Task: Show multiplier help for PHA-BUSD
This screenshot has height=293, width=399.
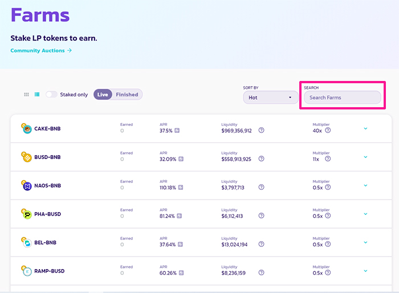Action: (328, 216)
